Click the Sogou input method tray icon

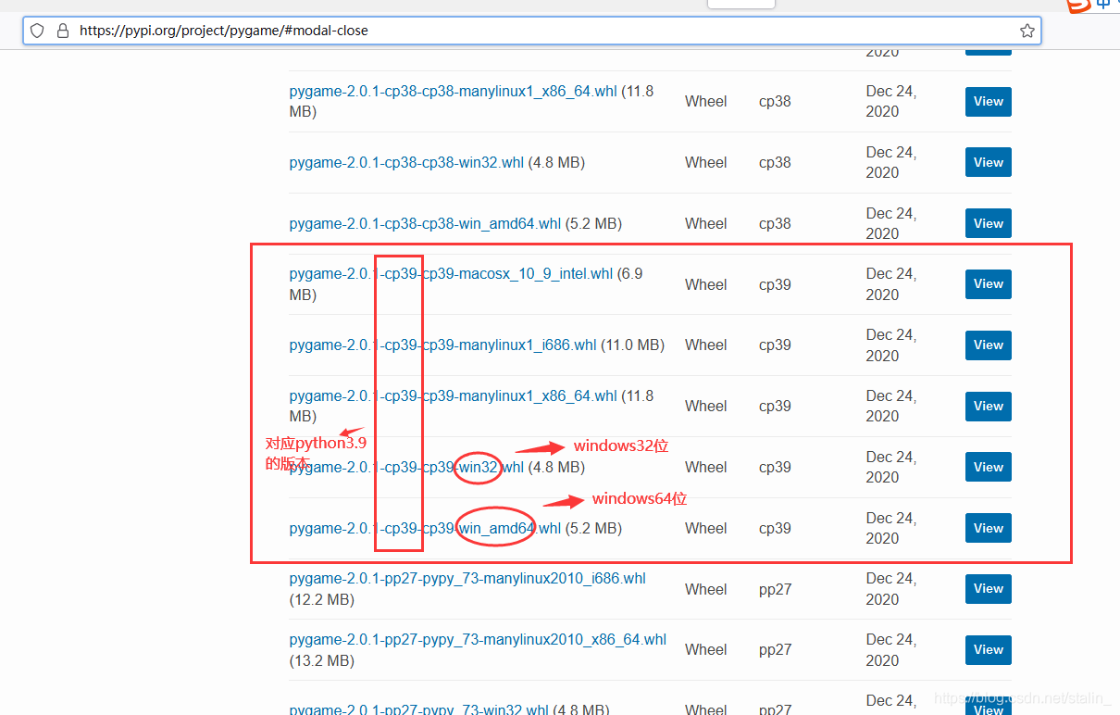coord(1078,6)
